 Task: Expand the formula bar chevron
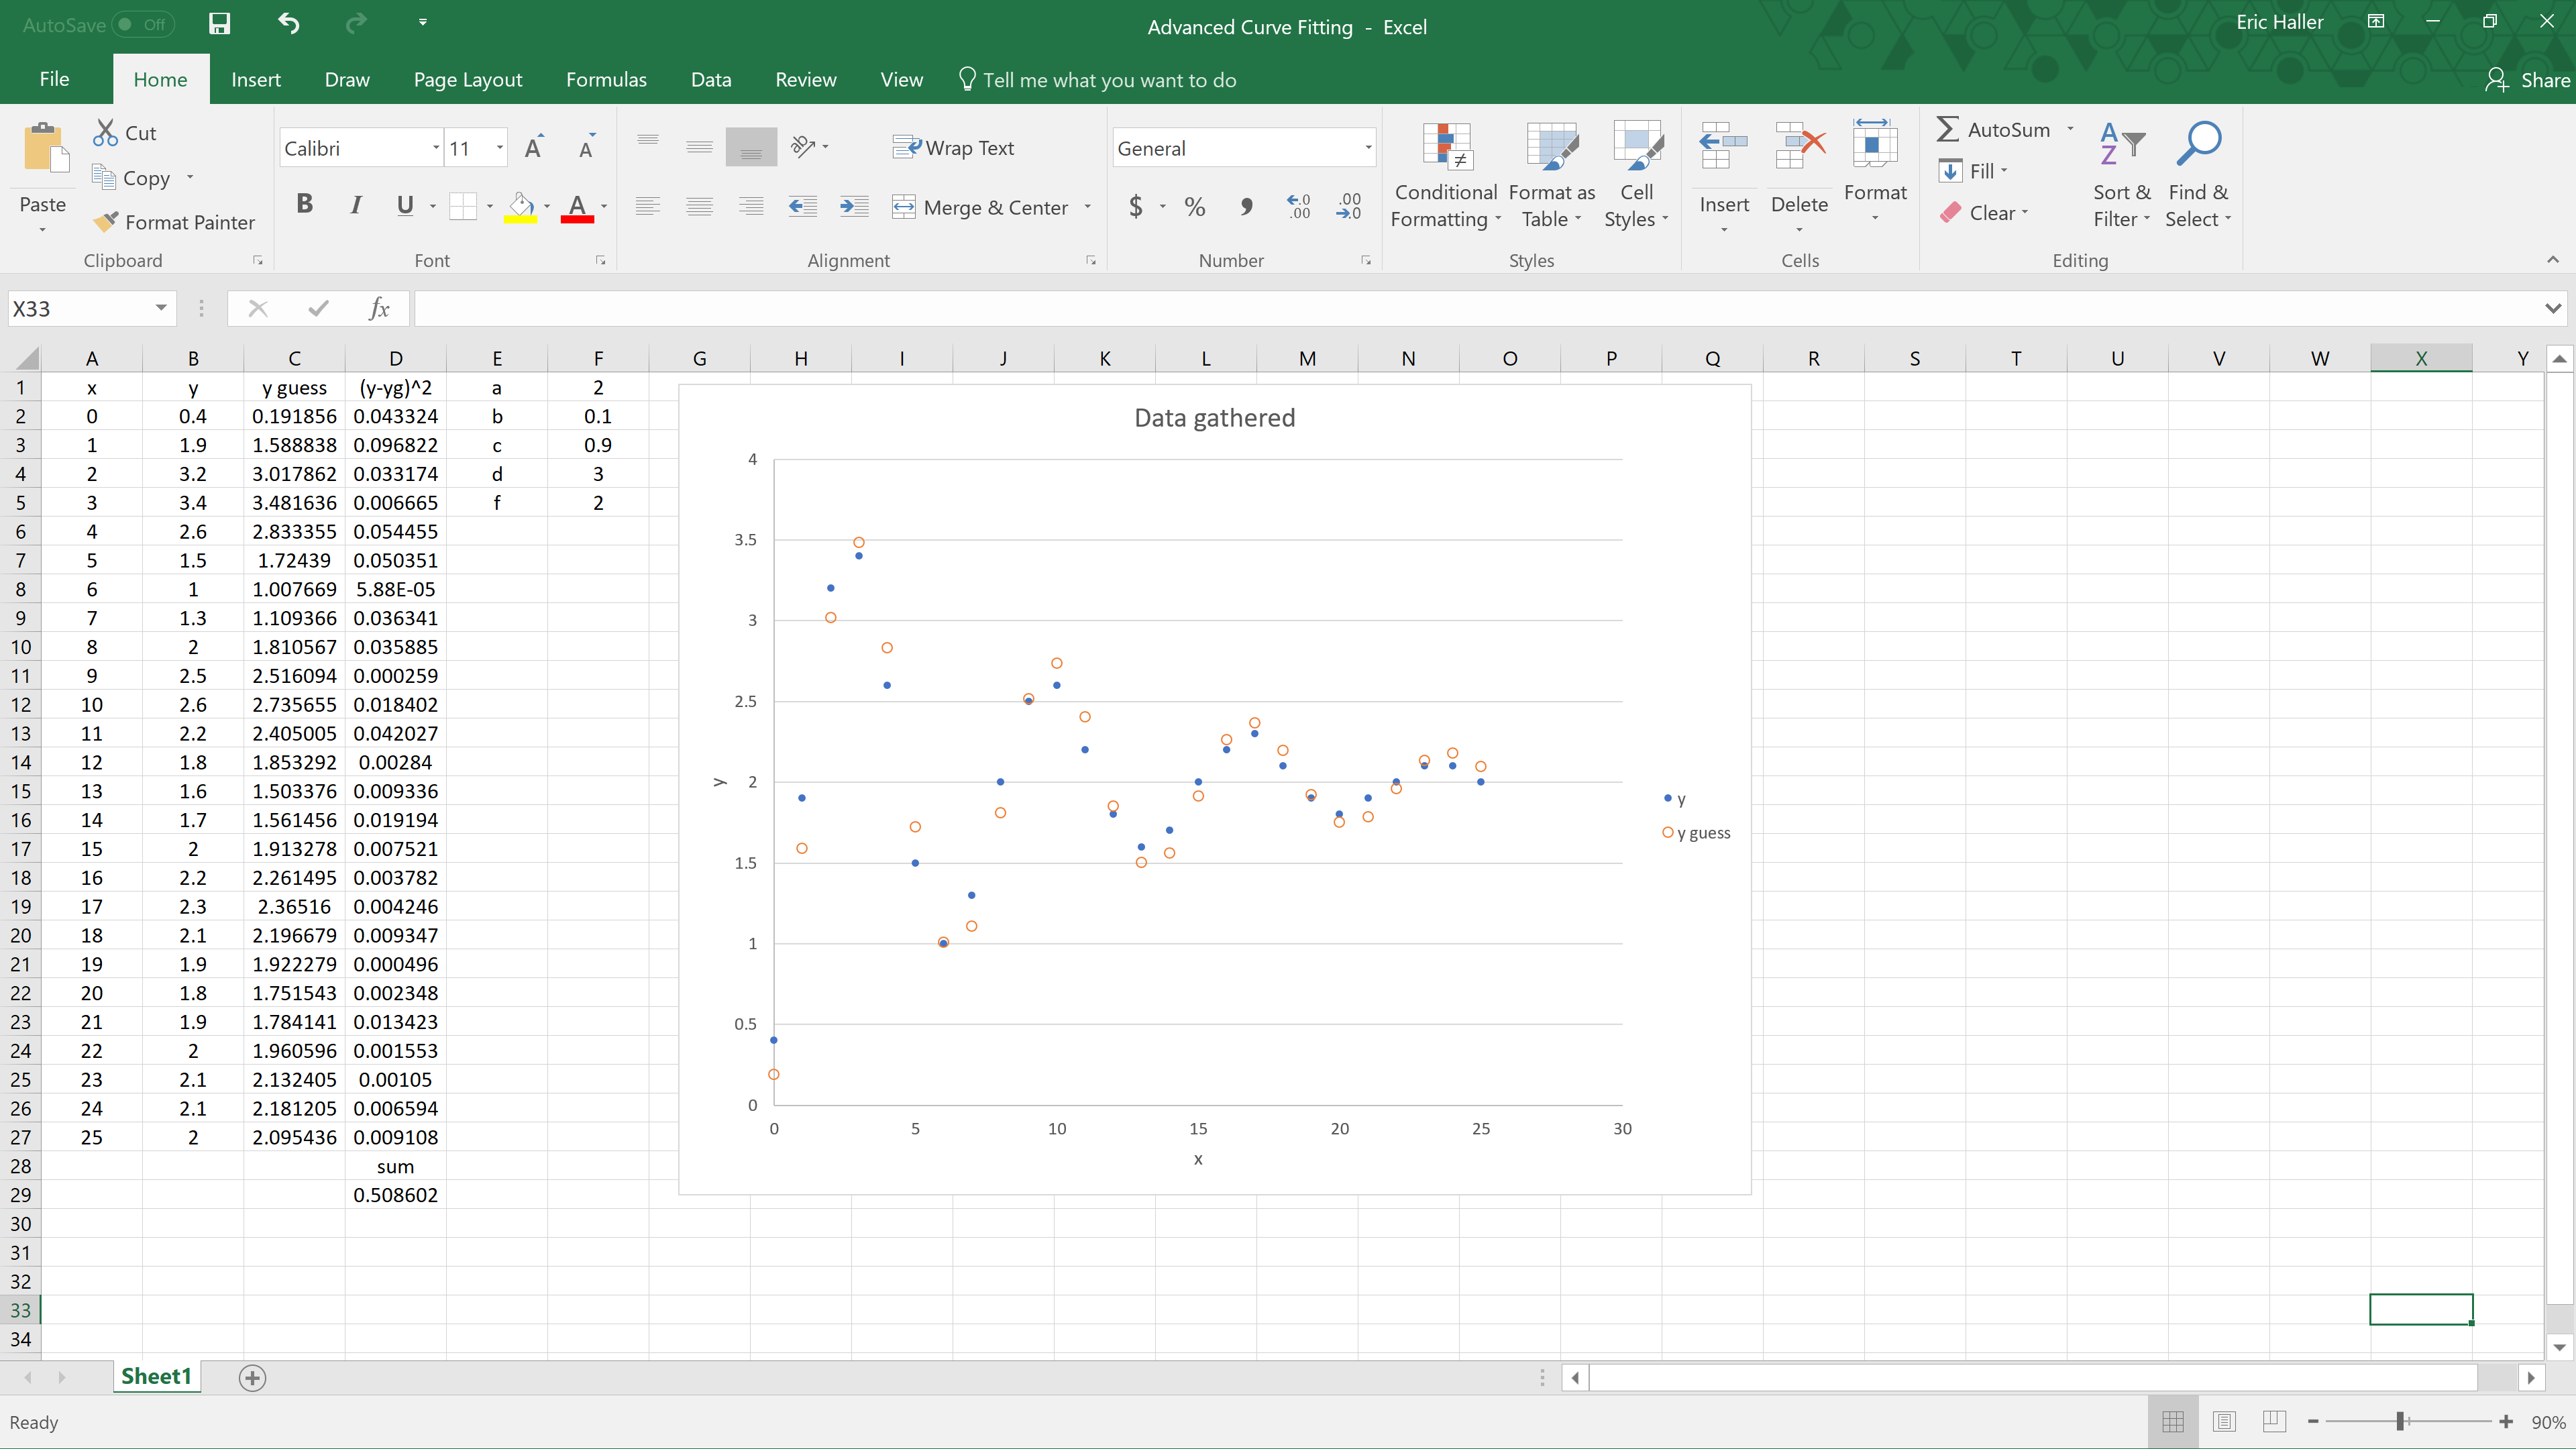(2553, 308)
